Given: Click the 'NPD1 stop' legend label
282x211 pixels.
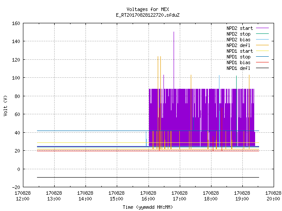Looking at the screenshot, I should click(238, 57).
